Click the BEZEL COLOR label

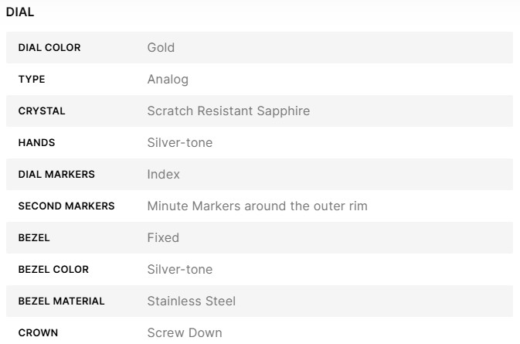tap(53, 270)
